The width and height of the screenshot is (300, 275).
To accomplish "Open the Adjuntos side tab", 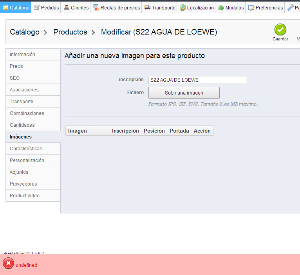I will click(33, 172).
